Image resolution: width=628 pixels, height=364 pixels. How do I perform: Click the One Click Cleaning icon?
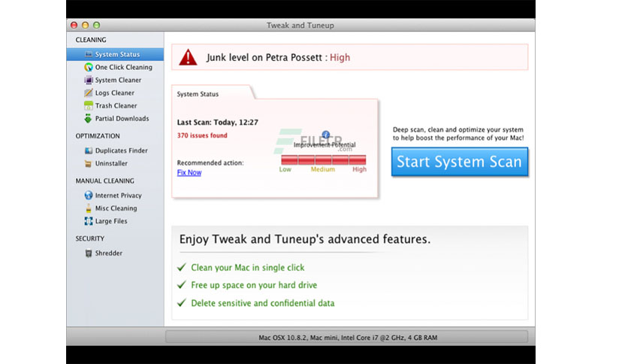tap(89, 67)
